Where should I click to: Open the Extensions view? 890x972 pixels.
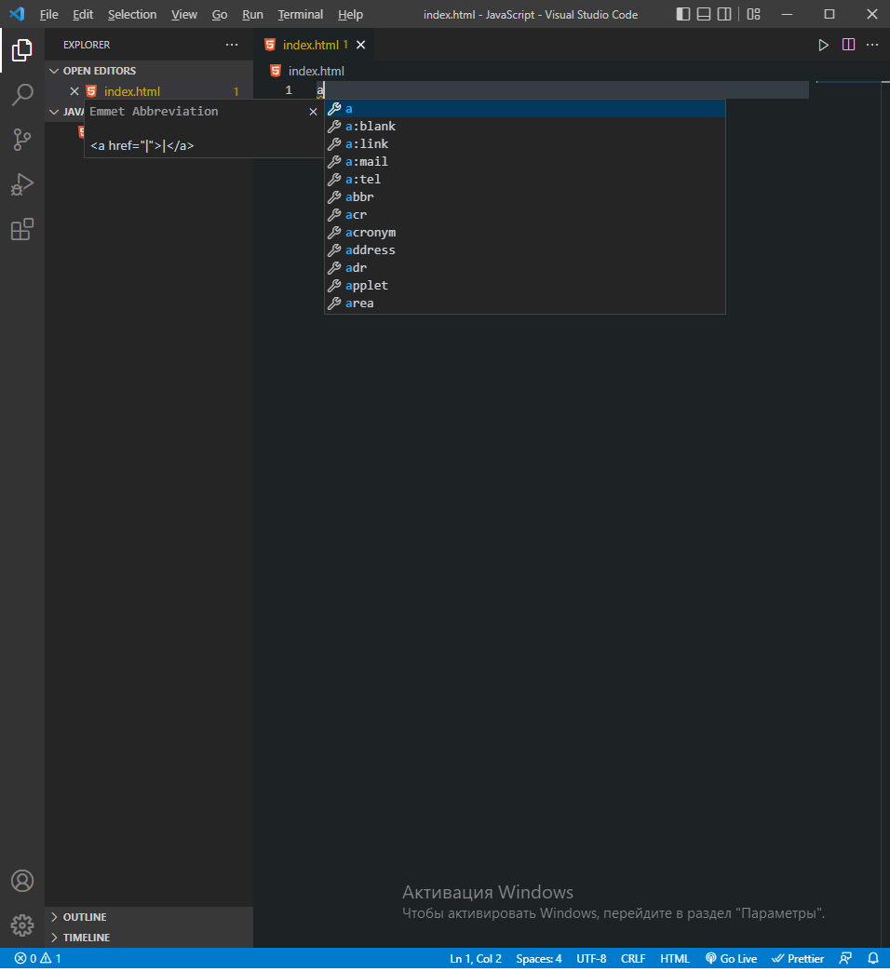22,229
